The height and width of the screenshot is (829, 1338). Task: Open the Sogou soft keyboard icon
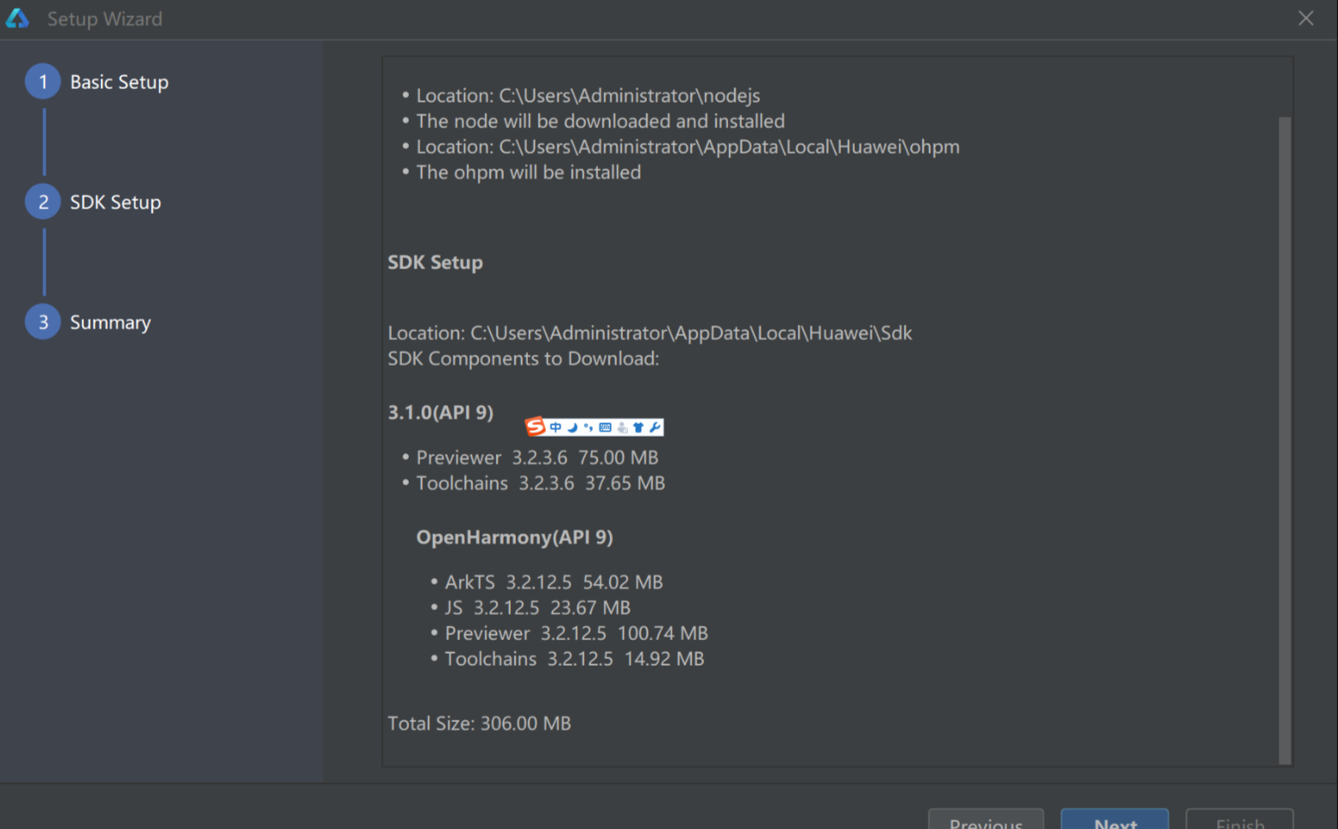[605, 427]
